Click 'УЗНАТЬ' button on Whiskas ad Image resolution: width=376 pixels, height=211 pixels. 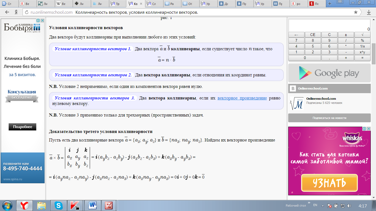coord(329,183)
